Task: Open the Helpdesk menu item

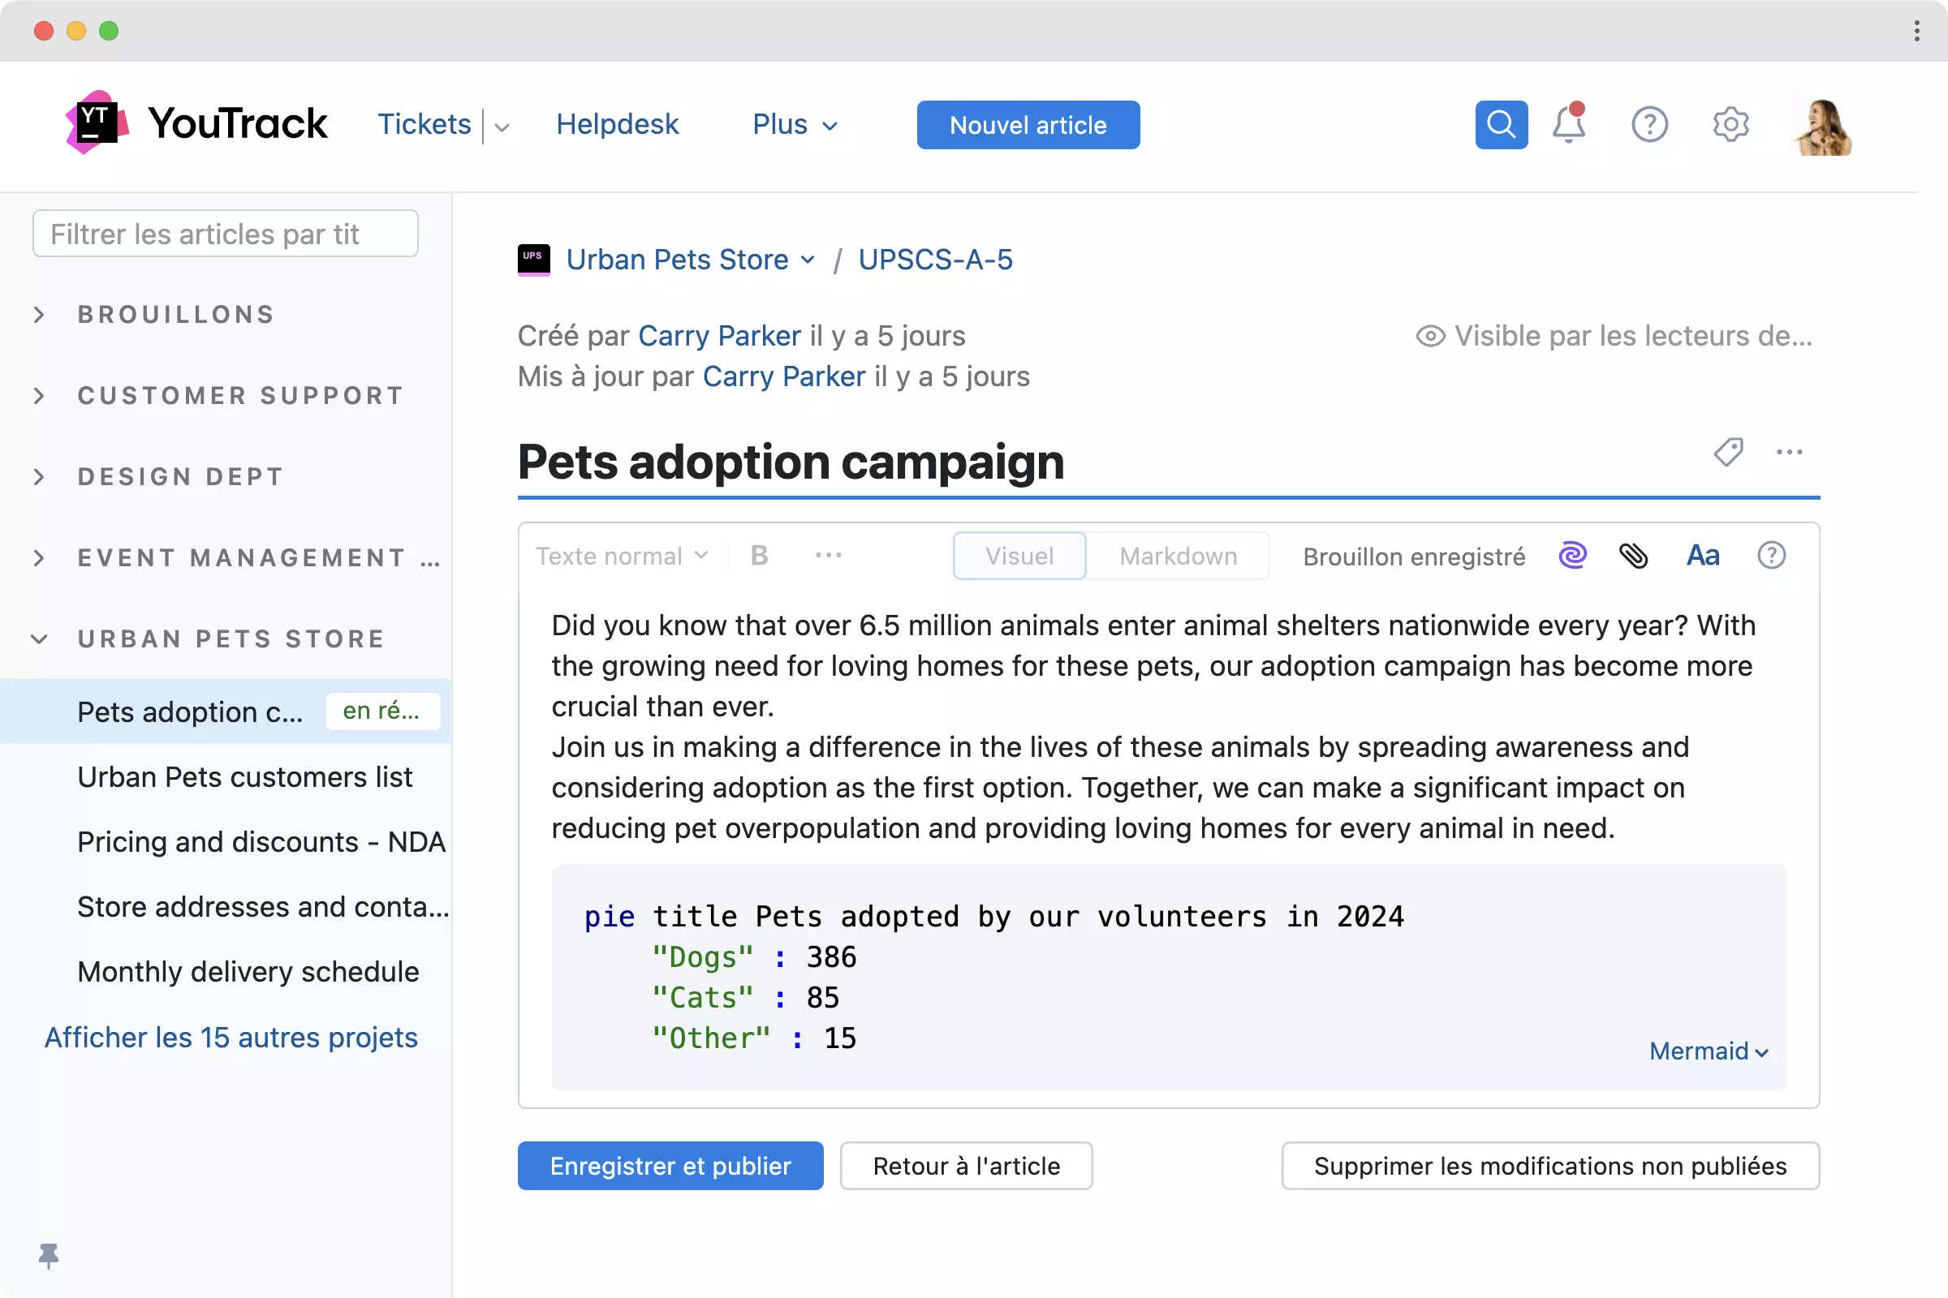Action: point(617,125)
